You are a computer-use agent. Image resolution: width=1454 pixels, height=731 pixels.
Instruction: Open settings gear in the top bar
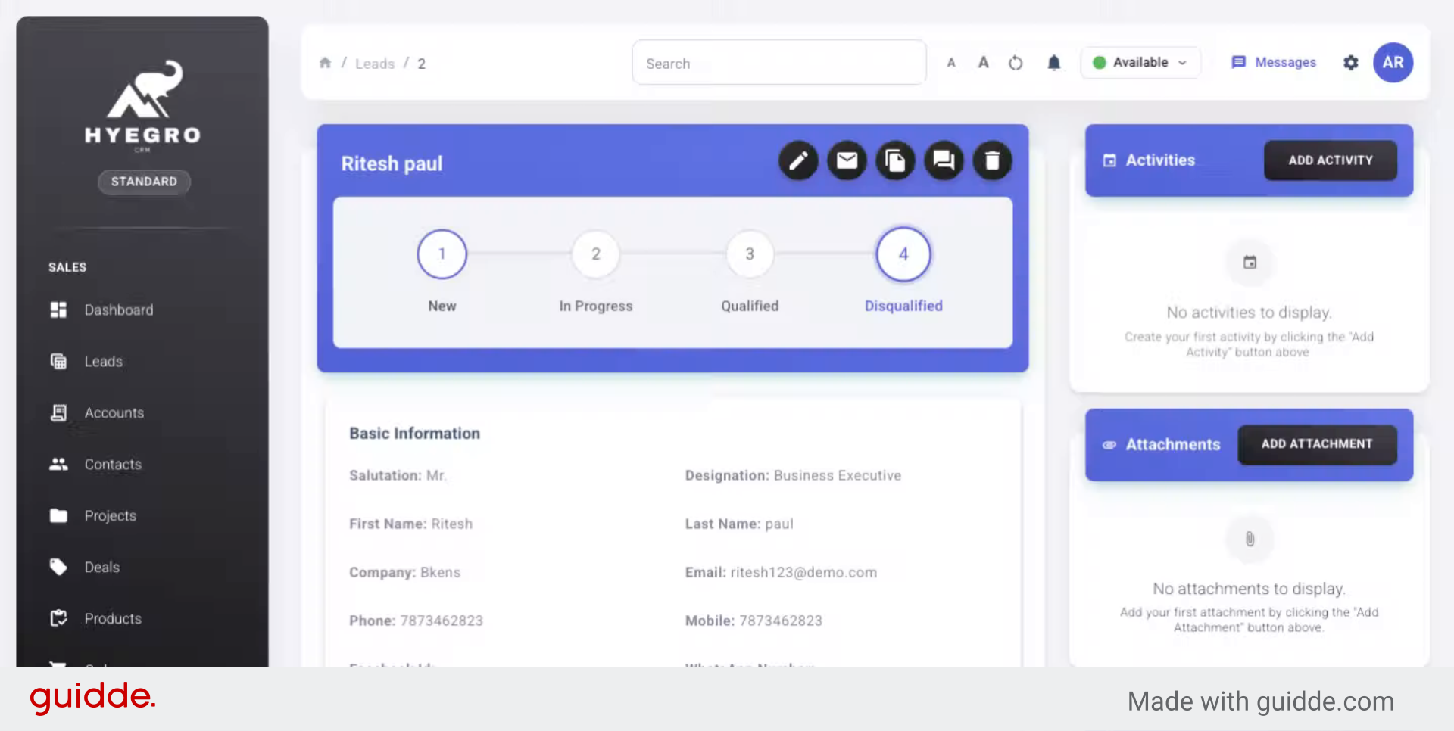1350,63
